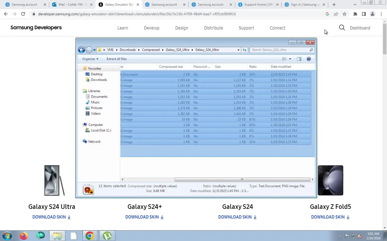Click the Explorer Forward navigation arrow
The width and height of the screenshot is (387, 241).
89,50
